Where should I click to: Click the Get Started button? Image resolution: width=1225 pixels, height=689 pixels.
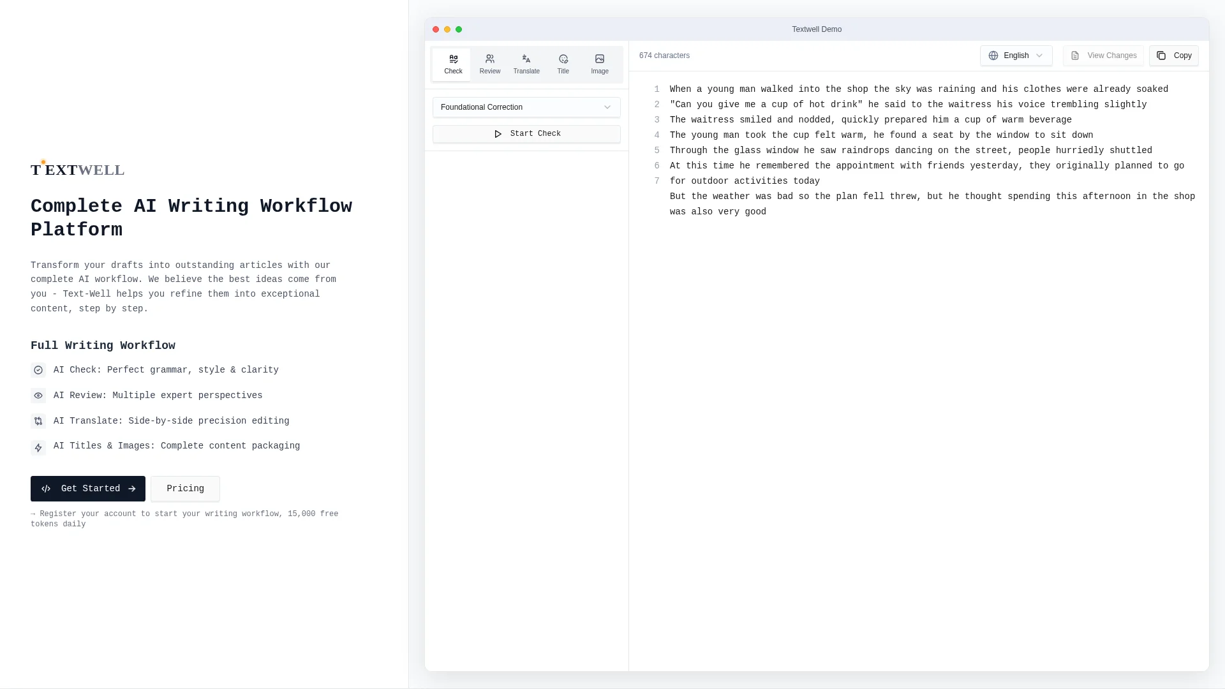(88, 489)
